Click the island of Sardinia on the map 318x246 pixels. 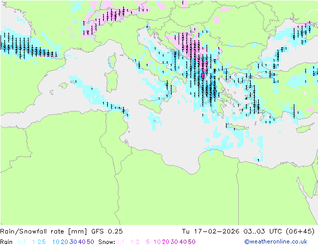[111, 81]
